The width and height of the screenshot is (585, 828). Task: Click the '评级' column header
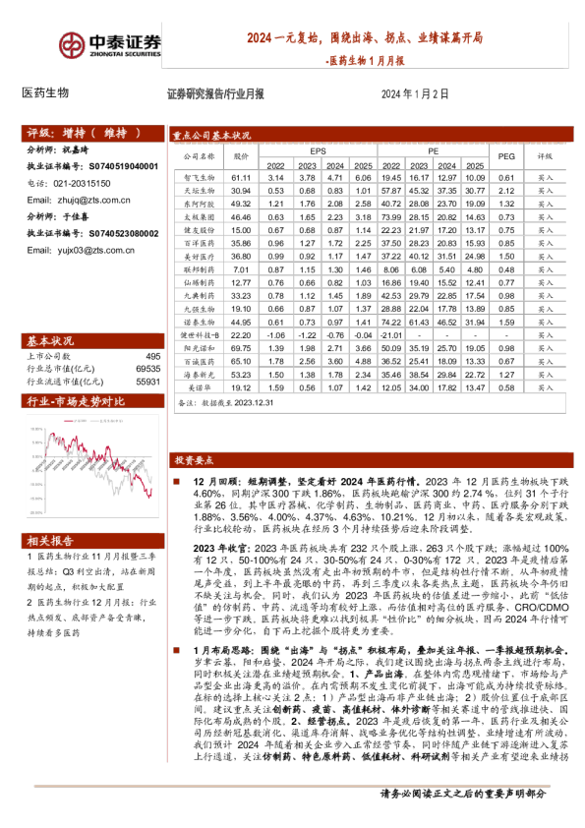(545, 156)
